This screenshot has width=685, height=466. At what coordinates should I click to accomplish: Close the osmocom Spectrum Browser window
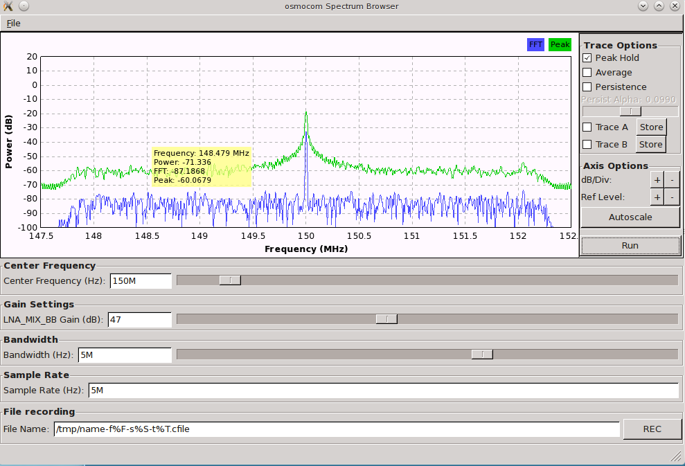click(675, 6)
